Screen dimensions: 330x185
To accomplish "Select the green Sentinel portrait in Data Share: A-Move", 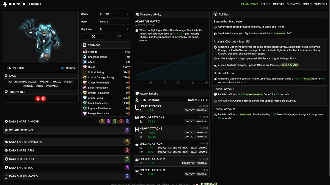I will pos(114,121).
